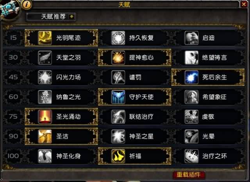The height and width of the screenshot is (182, 250).
Task: Click the 启迪 talent icon
Action: pos(191,38)
